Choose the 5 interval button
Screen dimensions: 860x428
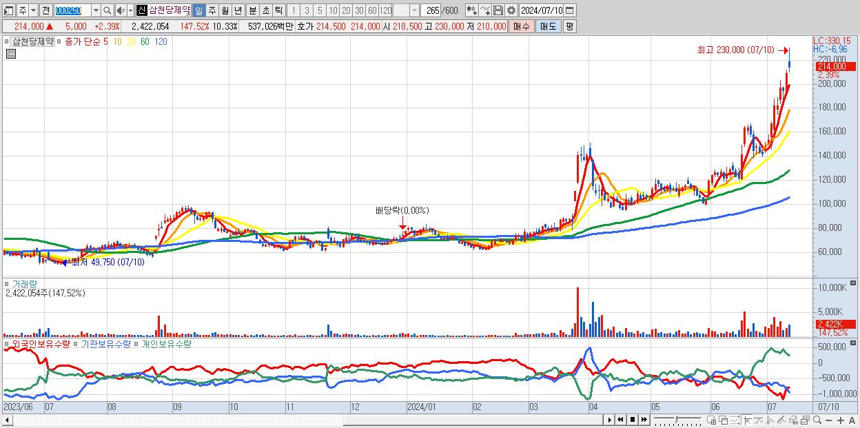point(320,10)
